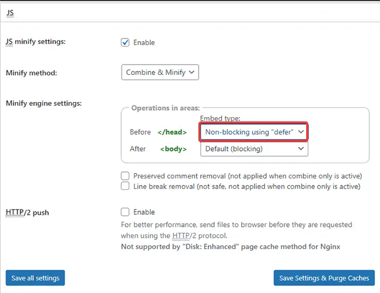Click the "Operations in areas:" legend

(x=166, y=108)
